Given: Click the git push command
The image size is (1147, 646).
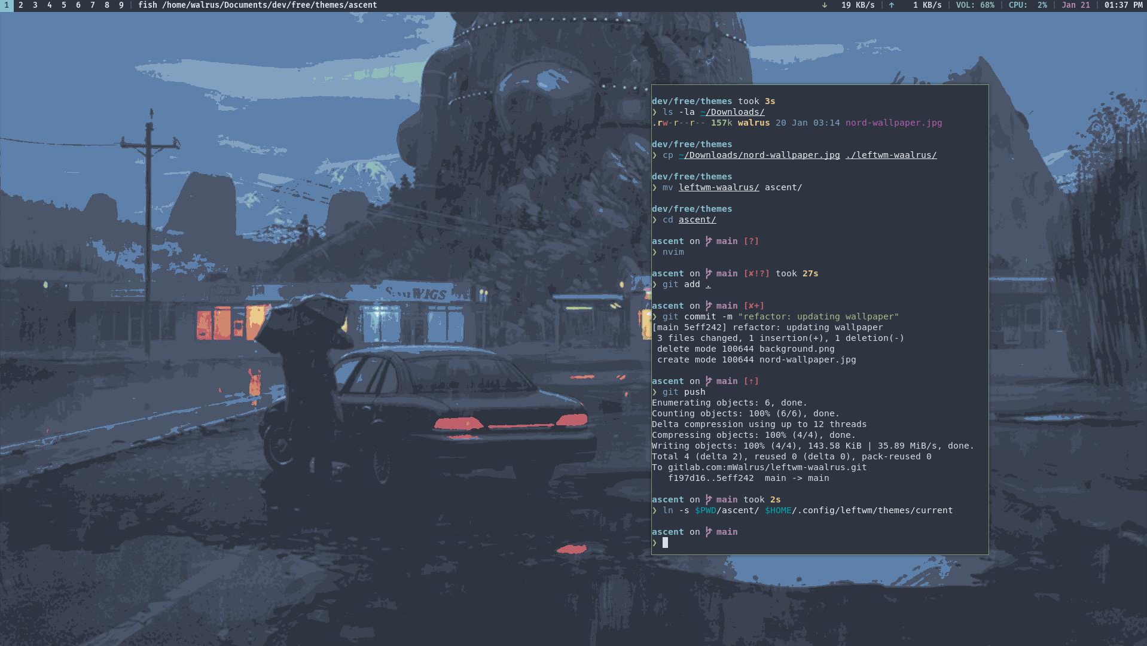Looking at the screenshot, I should pos(684,392).
